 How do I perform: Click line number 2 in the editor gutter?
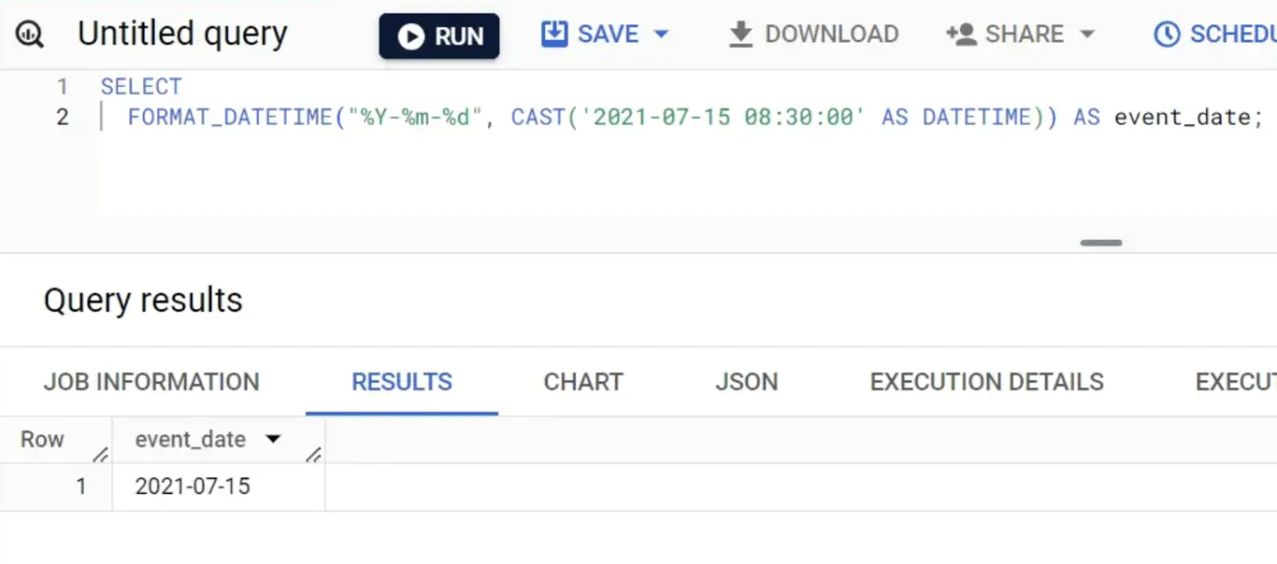[62, 117]
